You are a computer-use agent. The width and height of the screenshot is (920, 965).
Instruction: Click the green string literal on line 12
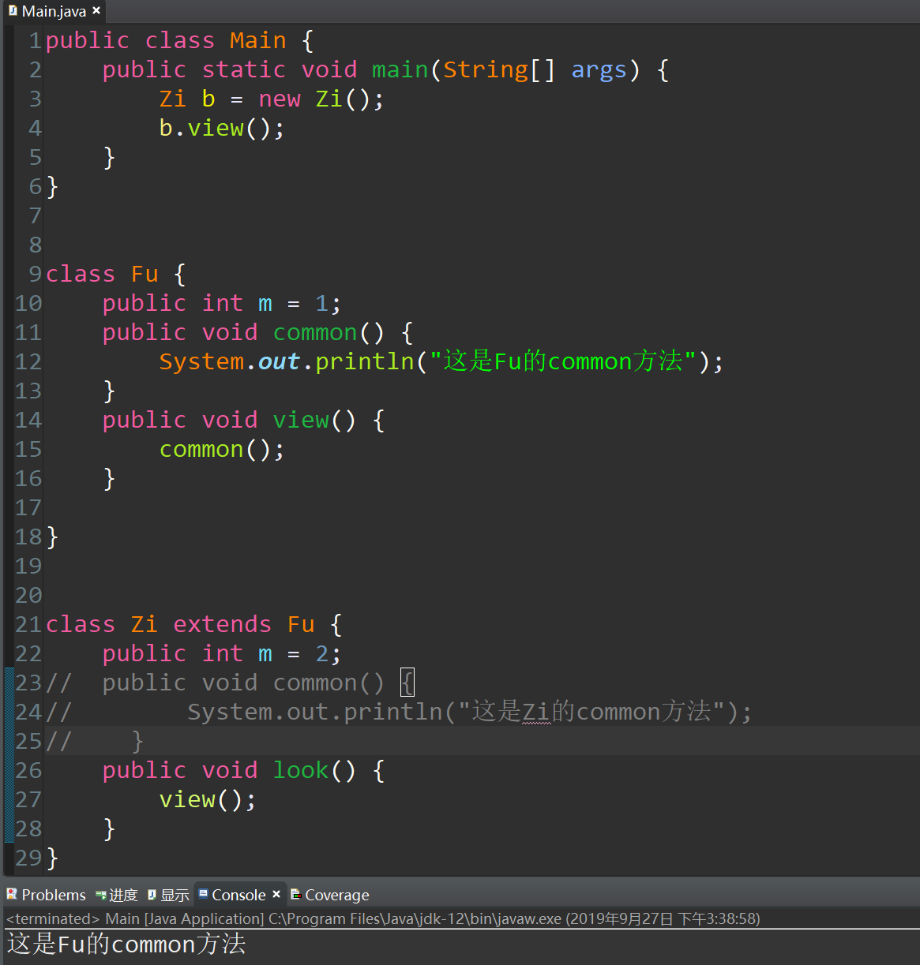(x=563, y=361)
